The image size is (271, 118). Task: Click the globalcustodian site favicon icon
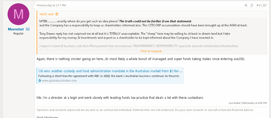[x=40, y=81]
